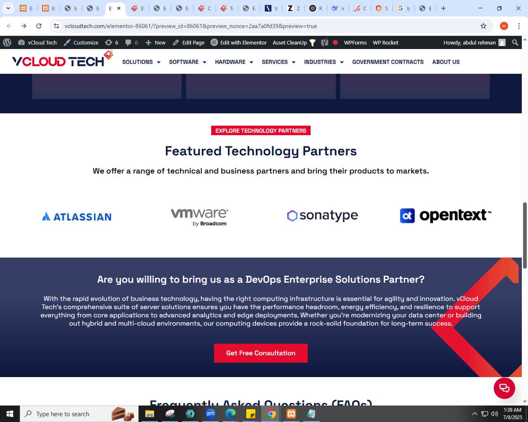Open the WordPress logo menu in admin bar
The width and height of the screenshot is (528, 422).
[x=7, y=42]
